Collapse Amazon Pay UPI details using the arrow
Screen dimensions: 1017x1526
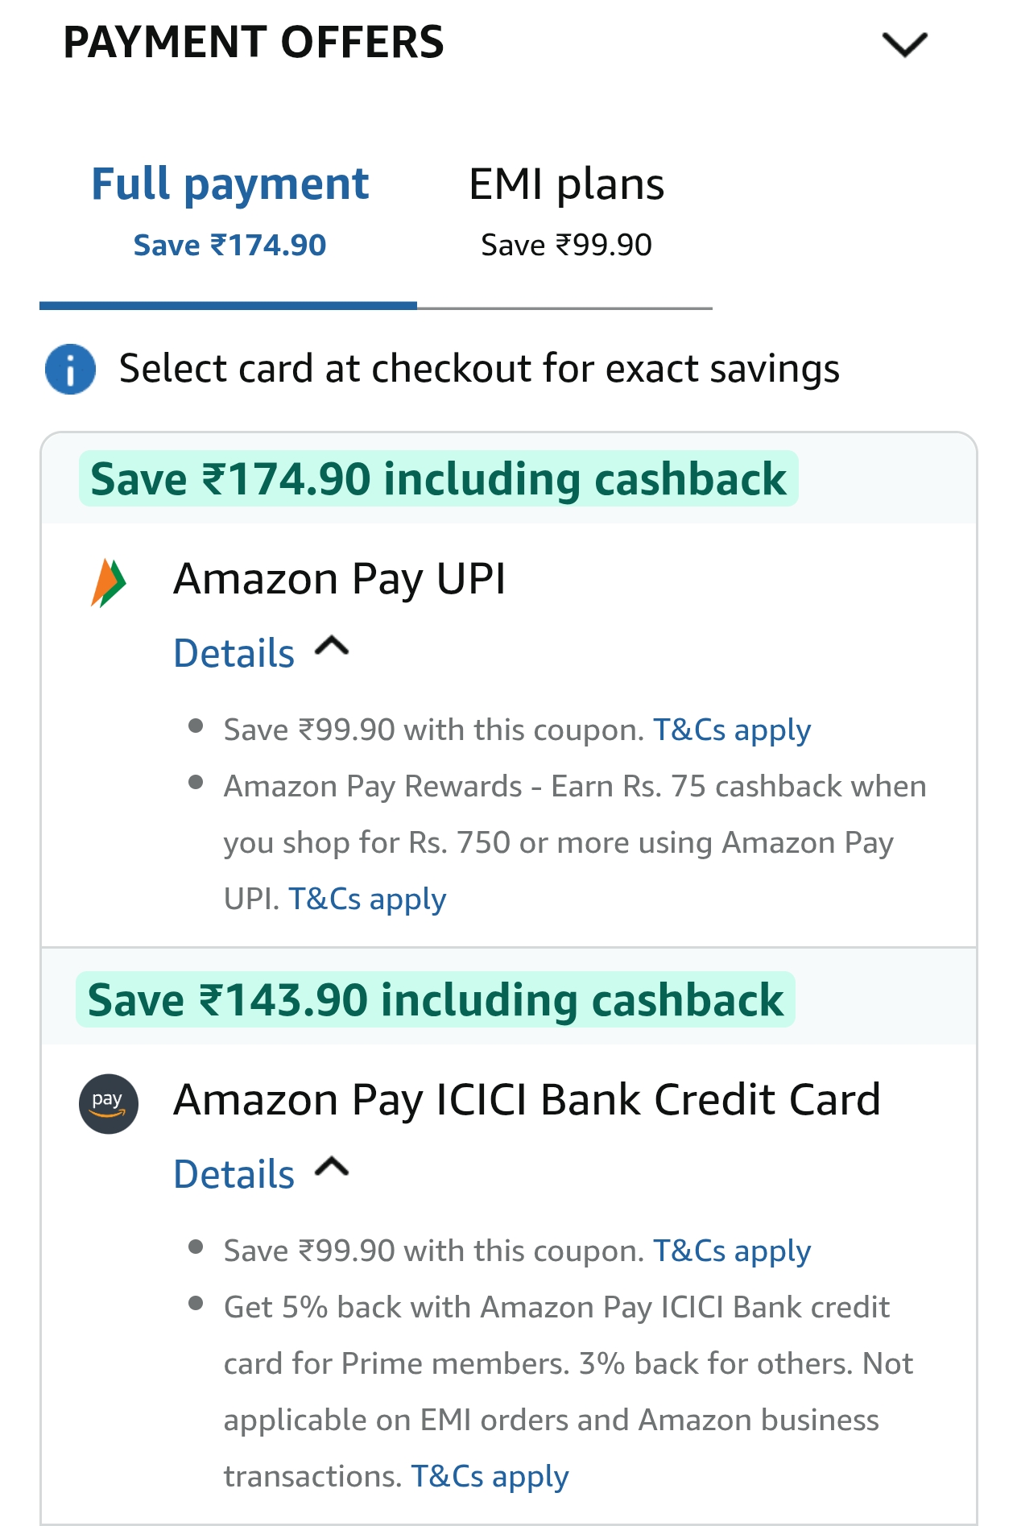332,647
